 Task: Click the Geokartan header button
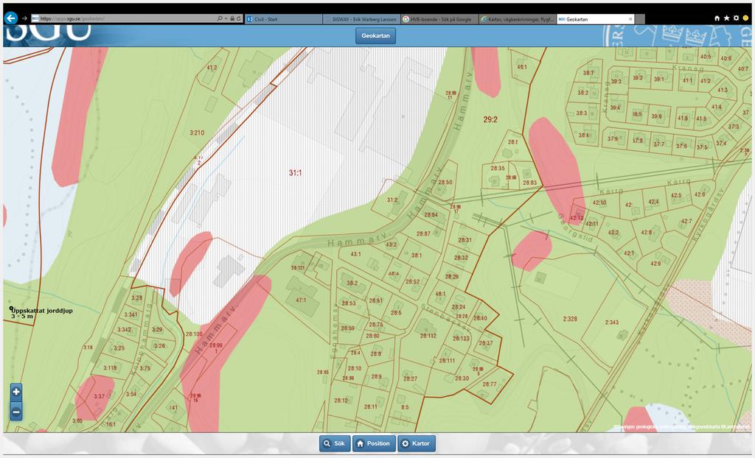375,35
